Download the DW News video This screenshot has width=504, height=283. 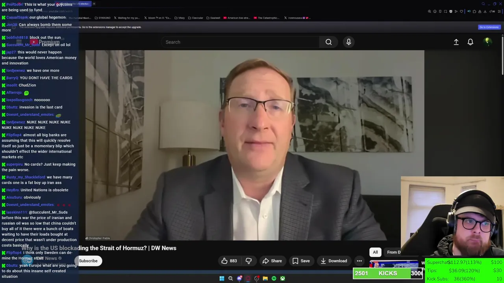(x=334, y=261)
